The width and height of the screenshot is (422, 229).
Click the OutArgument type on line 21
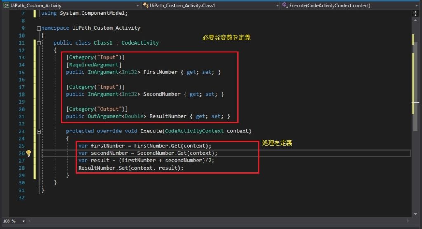click(104, 116)
